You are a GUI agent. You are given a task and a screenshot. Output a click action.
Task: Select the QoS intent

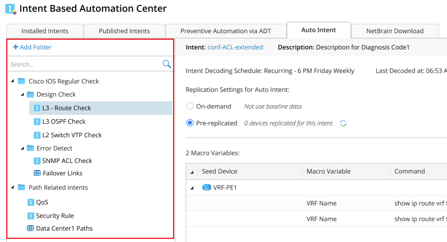42,202
